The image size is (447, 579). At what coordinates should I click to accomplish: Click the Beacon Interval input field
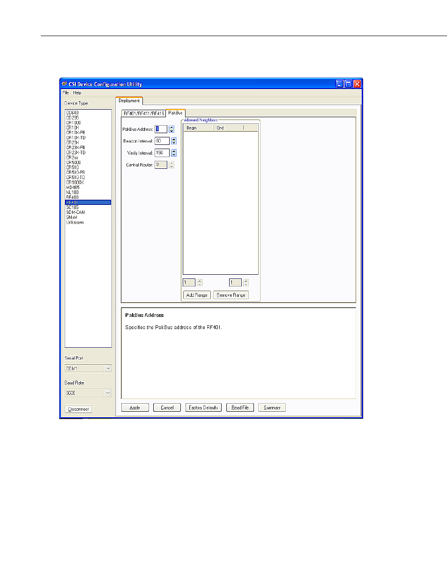pos(162,141)
